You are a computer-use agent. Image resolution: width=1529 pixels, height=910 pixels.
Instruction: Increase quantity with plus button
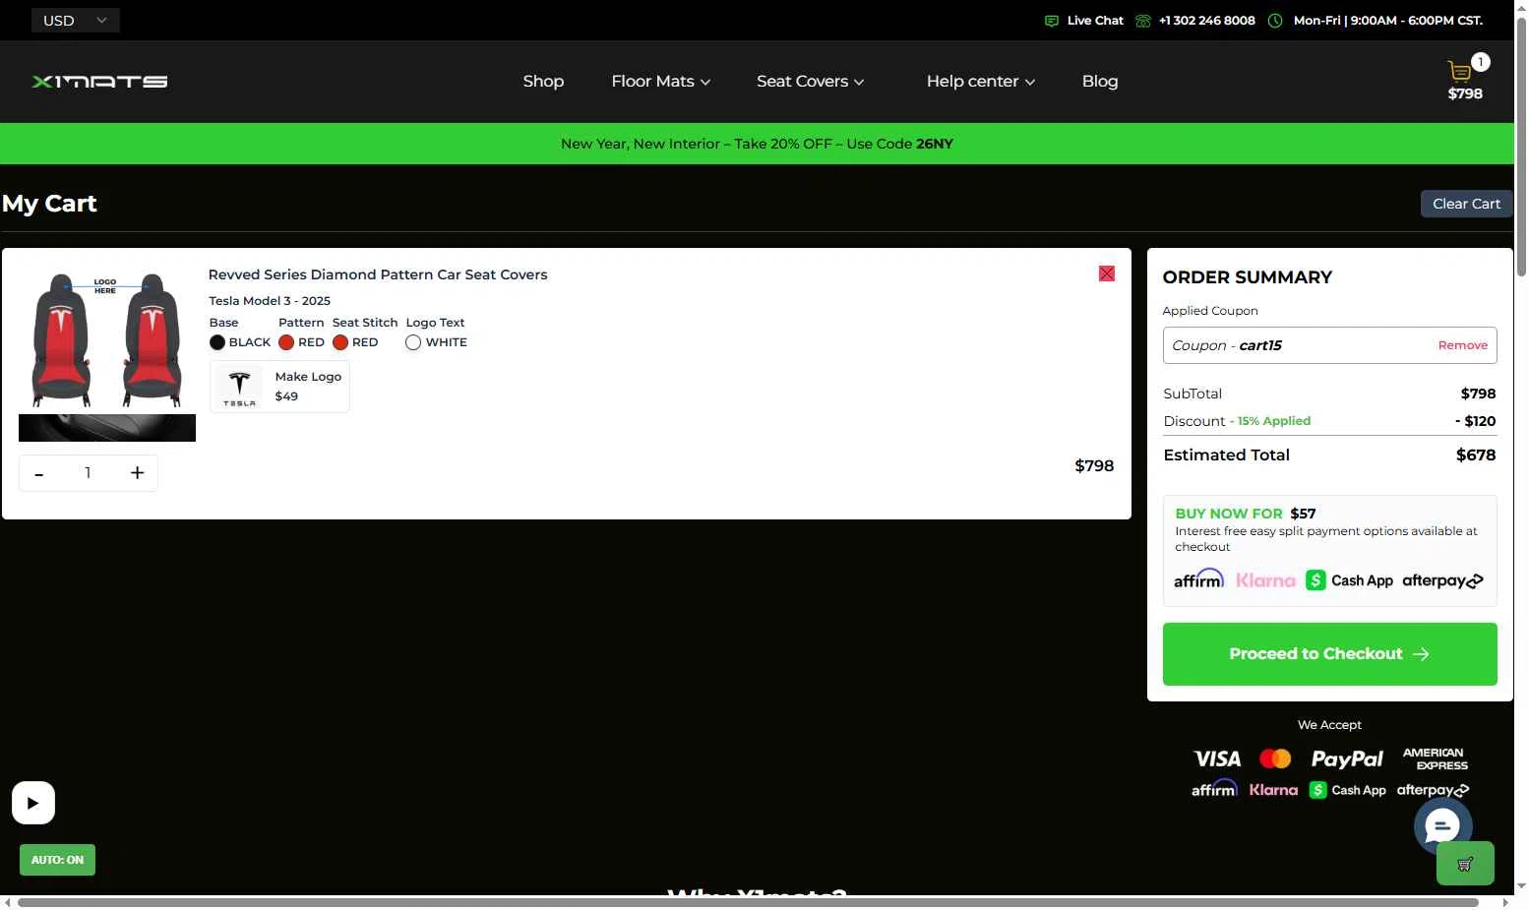(138, 473)
